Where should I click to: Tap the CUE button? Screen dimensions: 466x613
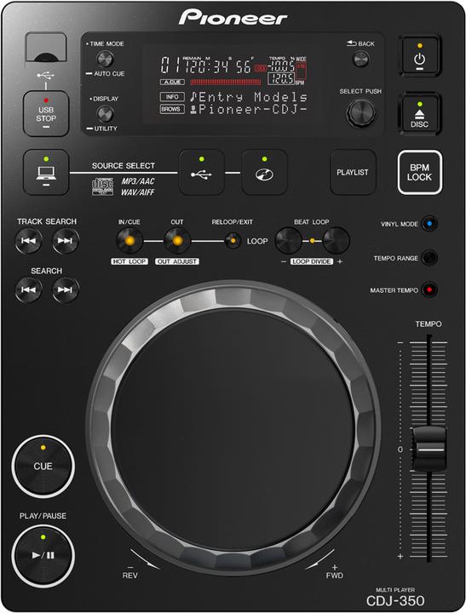click(x=43, y=466)
